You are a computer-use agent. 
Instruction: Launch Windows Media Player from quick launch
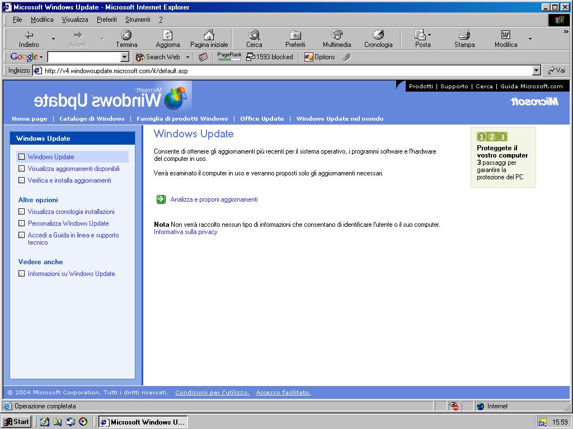[x=83, y=422]
